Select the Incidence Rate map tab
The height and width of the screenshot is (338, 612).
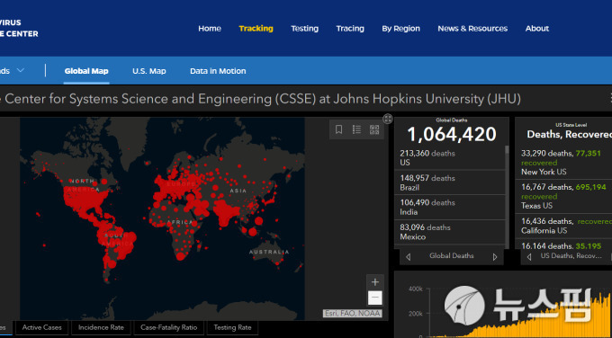click(101, 327)
